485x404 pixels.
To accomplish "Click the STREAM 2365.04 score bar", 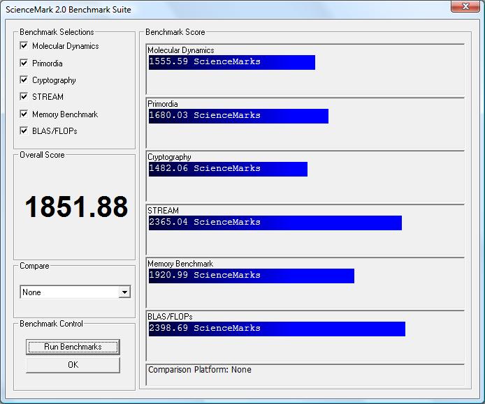I will [275, 223].
